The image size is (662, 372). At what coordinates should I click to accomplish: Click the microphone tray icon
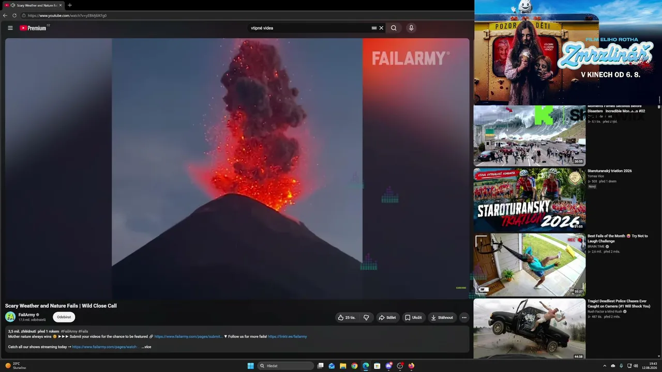pyautogui.click(x=621, y=366)
